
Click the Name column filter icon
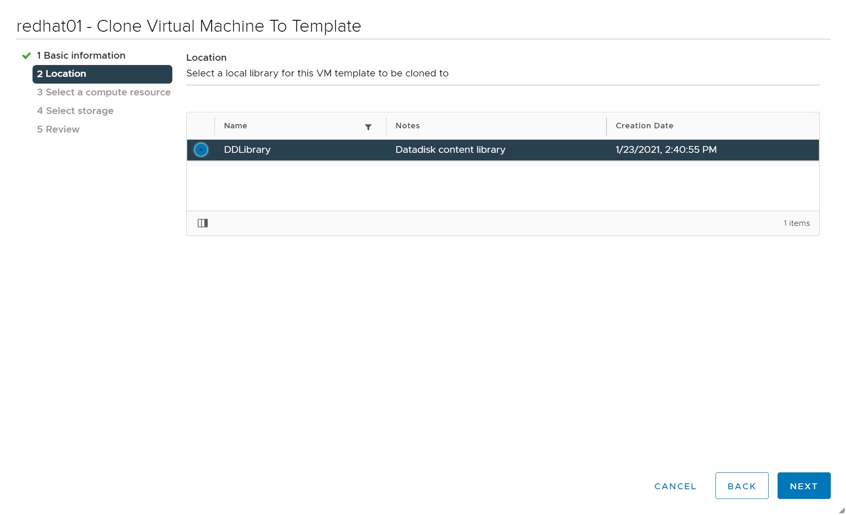[x=368, y=127]
